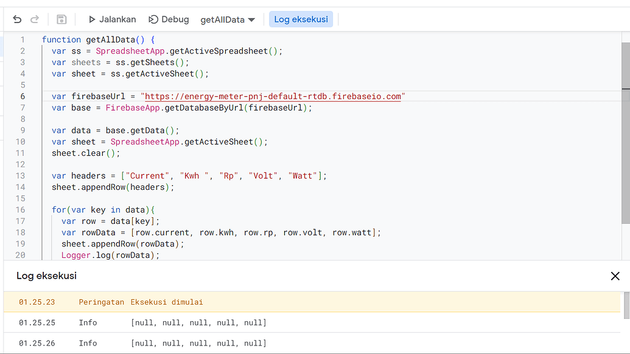The height and width of the screenshot is (354, 630).
Task: Save the project with the disk icon
Action: (61, 19)
